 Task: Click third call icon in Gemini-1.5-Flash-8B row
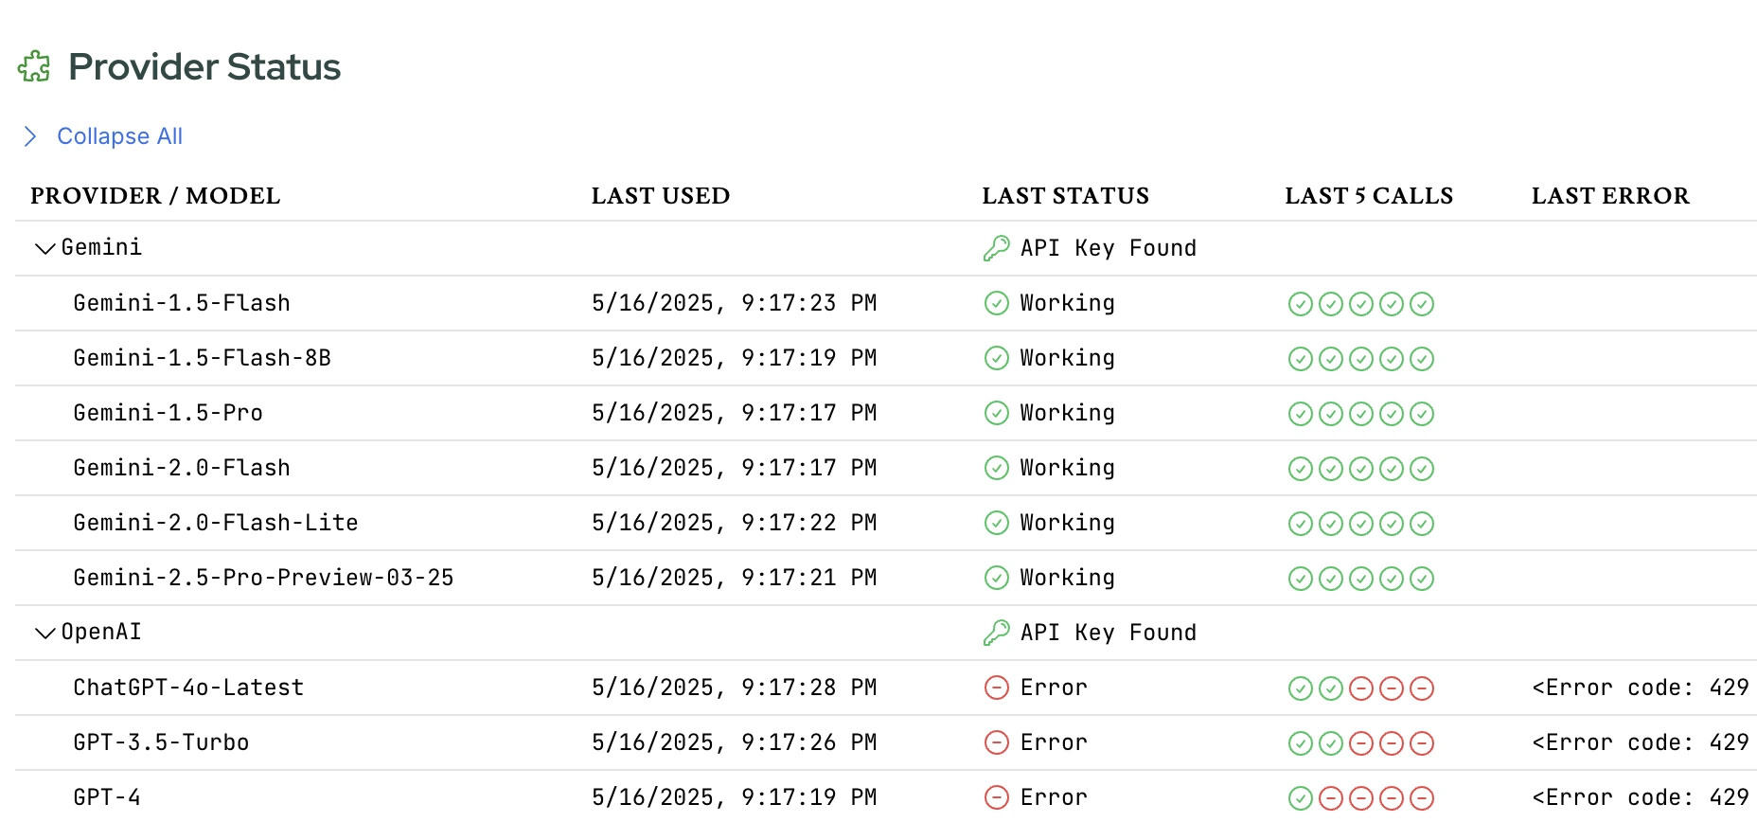tap(1361, 359)
